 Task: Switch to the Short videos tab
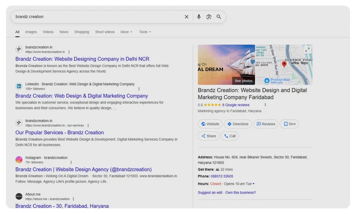(x=105, y=32)
